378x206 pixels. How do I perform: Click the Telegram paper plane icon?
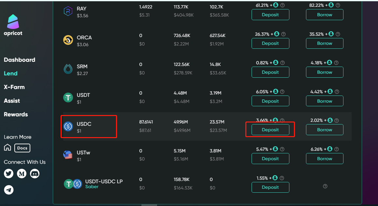coord(9,190)
